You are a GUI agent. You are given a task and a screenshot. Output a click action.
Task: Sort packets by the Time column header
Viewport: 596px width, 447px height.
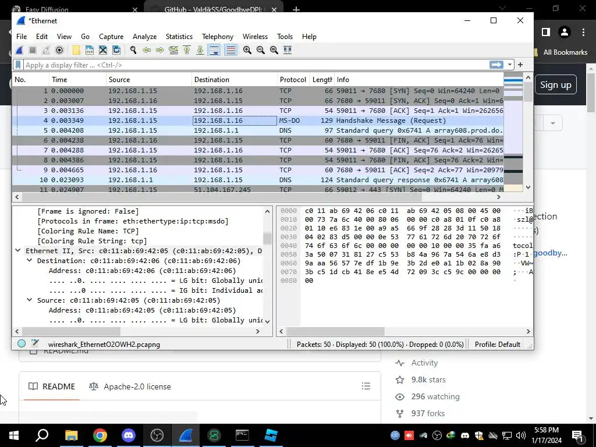[77, 79]
